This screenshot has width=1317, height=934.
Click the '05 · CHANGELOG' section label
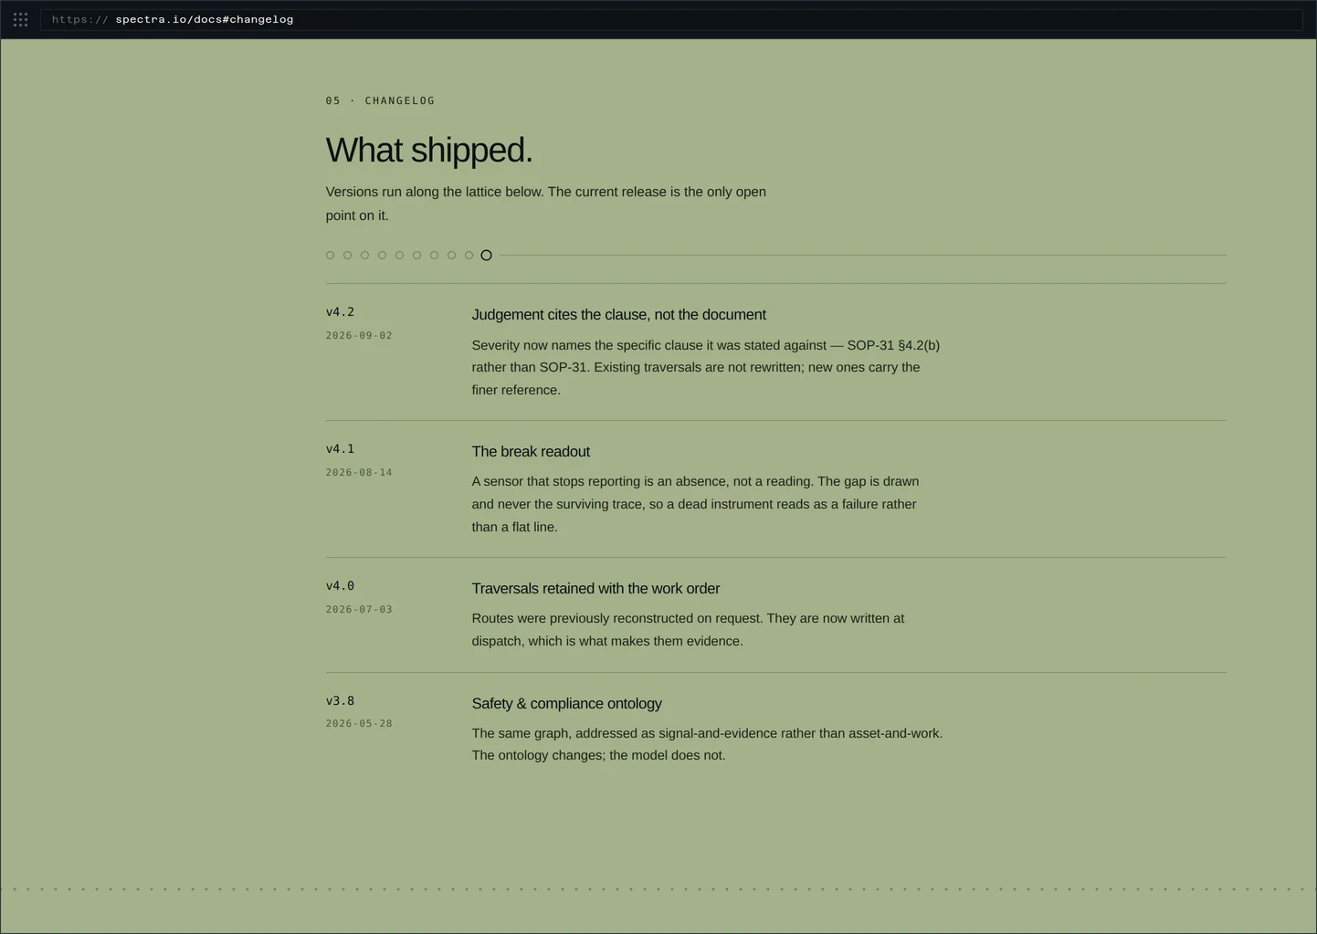pyautogui.click(x=380, y=101)
